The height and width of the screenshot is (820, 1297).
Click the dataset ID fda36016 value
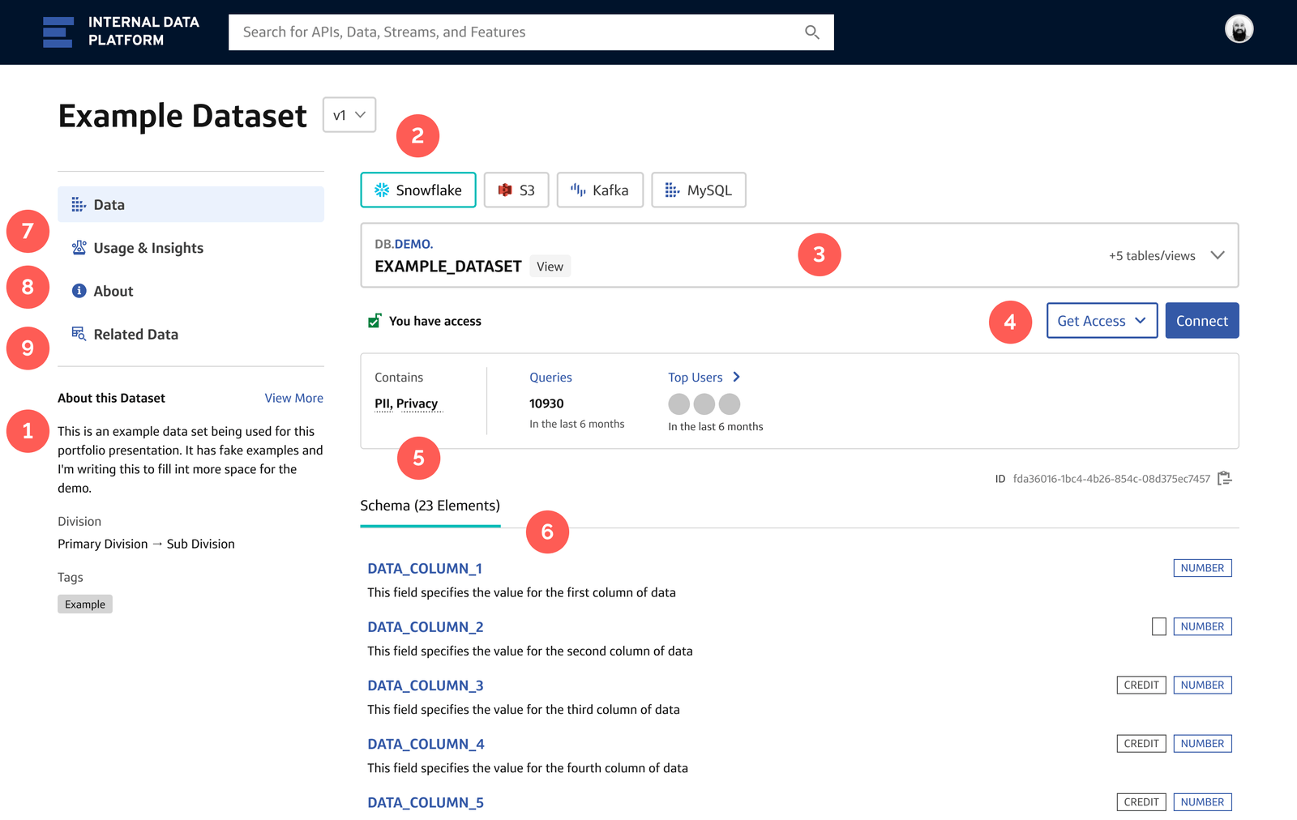tap(1111, 479)
